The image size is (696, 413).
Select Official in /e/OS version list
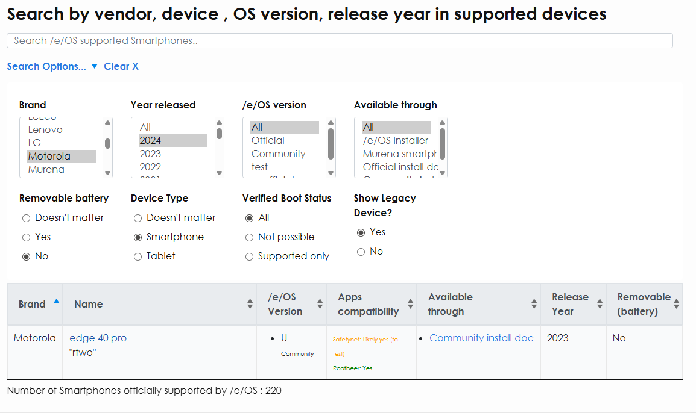[x=285, y=140]
